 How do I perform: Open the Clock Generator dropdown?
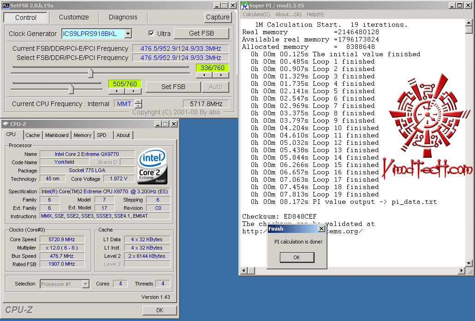(128, 34)
